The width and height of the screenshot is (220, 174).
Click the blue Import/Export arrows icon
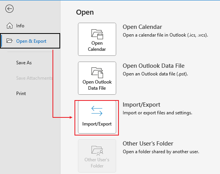(x=97, y=111)
